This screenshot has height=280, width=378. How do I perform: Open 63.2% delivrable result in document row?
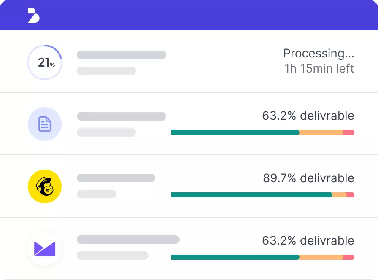pyautogui.click(x=308, y=116)
